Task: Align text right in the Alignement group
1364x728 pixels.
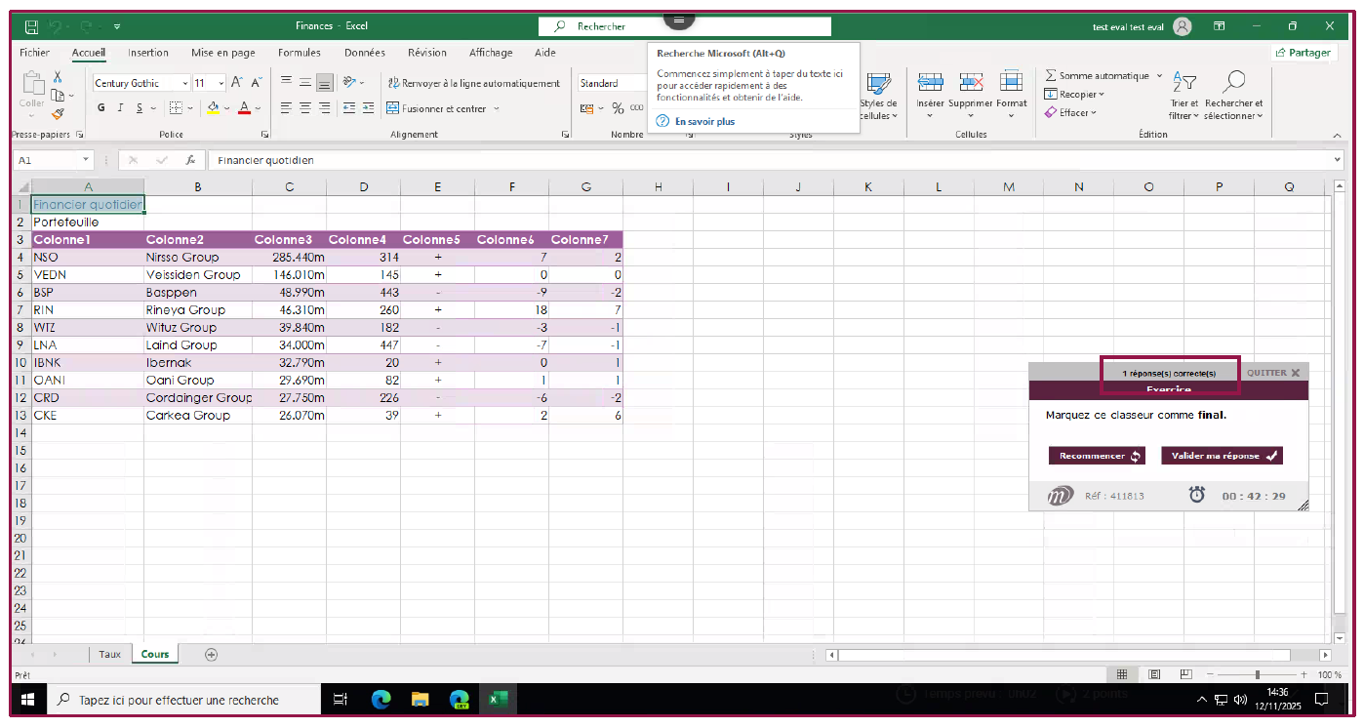Action: (x=324, y=108)
